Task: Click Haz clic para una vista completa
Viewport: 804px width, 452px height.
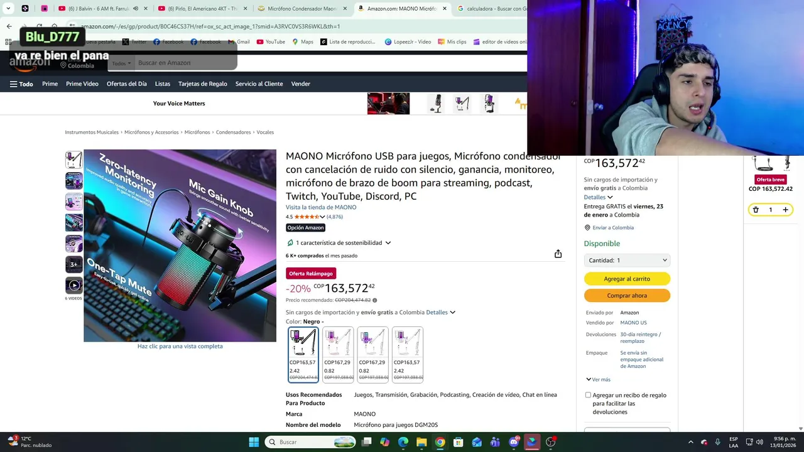Action: pos(180,346)
